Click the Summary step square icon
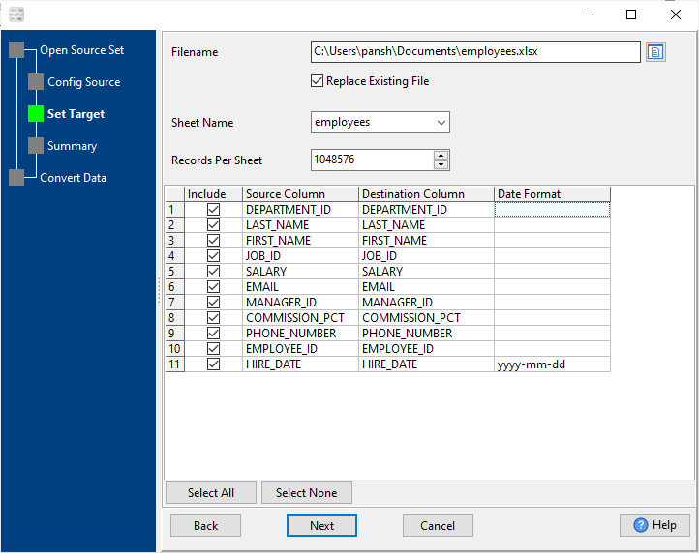The image size is (699, 553). (36, 146)
